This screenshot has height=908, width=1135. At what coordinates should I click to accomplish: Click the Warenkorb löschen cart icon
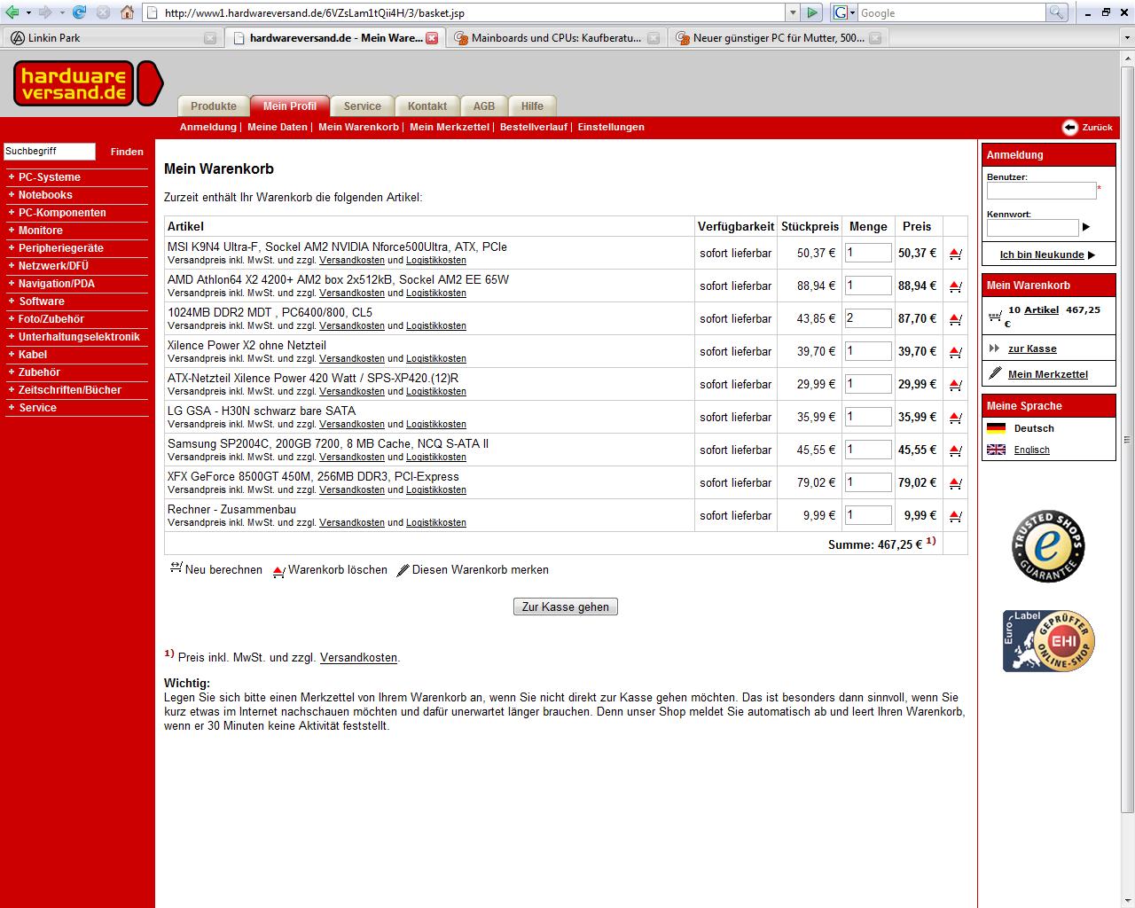278,570
